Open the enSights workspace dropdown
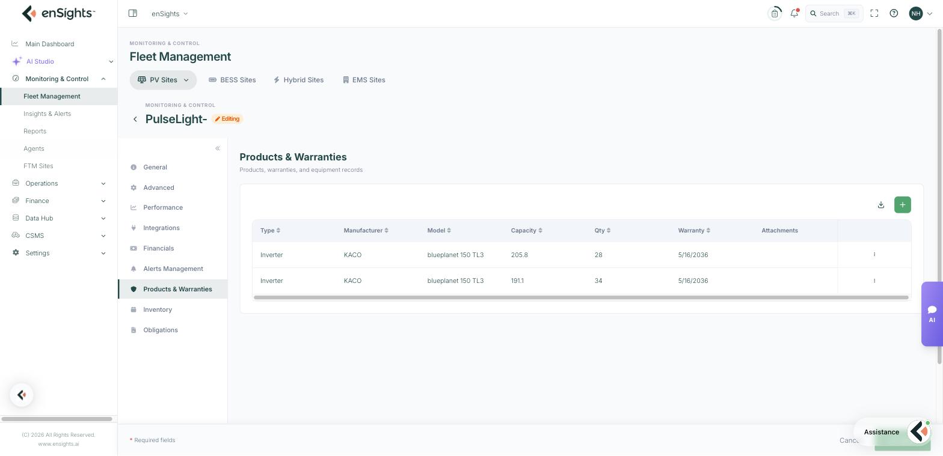This screenshot has height=456, width=943. click(170, 13)
